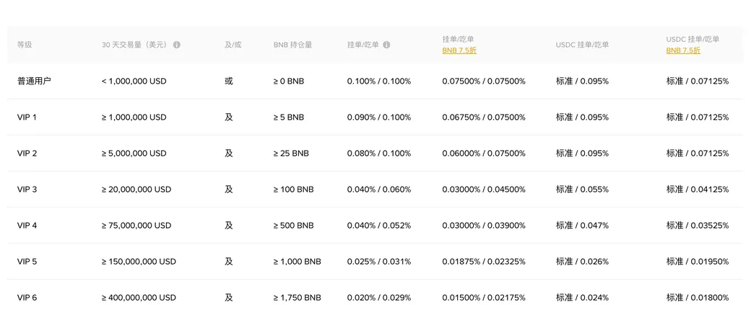Click the 0.090% / 0.100% fee cell
This screenshot has height=328, width=751.
[x=379, y=117]
